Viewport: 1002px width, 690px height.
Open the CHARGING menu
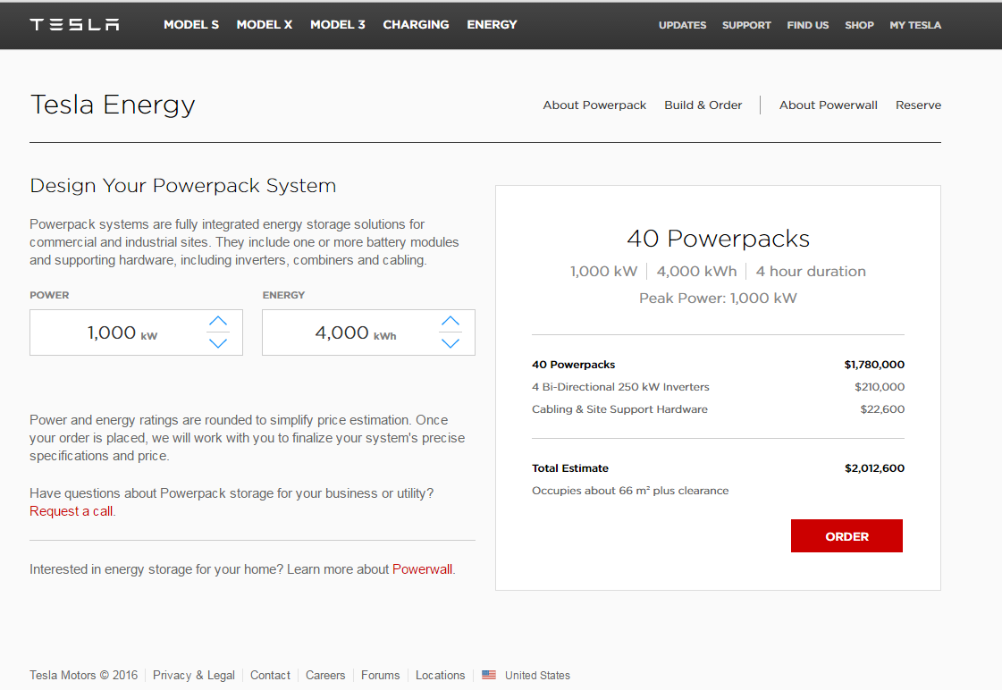tap(416, 24)
